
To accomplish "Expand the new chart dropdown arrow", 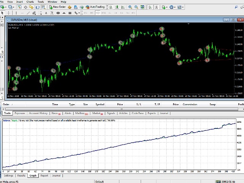I will [x=6, y=7].
